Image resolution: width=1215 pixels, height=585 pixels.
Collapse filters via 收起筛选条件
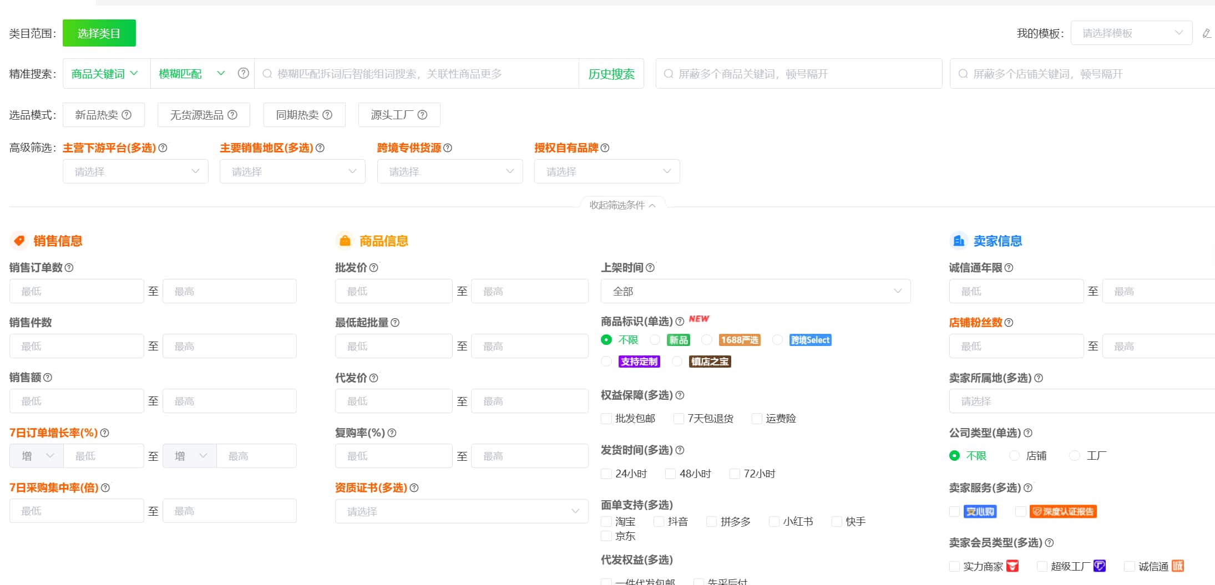tap(622, 205)
